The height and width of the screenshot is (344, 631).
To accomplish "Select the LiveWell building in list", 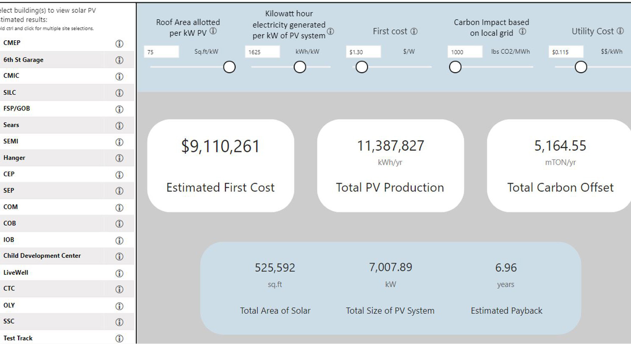I will 16,272.
